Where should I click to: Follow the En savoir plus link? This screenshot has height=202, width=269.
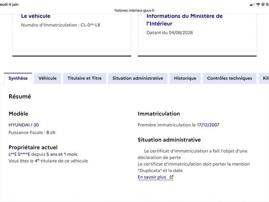[x=155, y=177]
